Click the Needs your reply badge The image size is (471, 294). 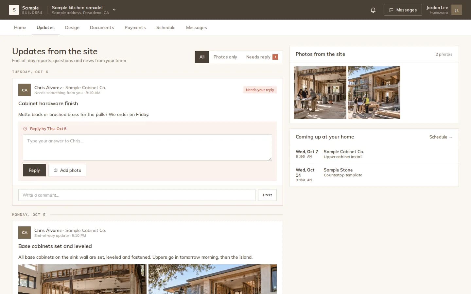coord(260,90)
